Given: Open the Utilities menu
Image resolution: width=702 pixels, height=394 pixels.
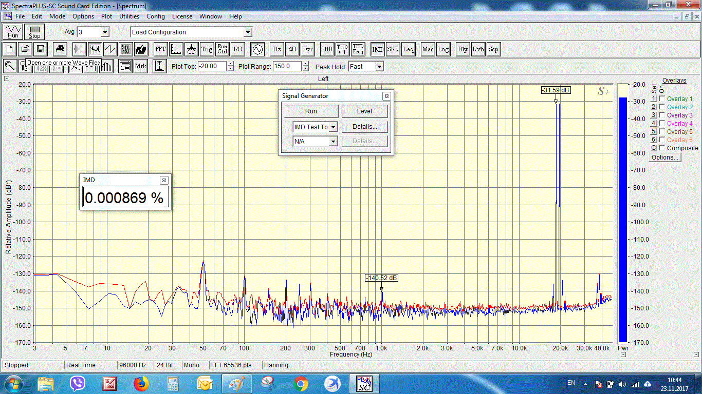Looking at the screenshot, I should (x=129, y=16).
